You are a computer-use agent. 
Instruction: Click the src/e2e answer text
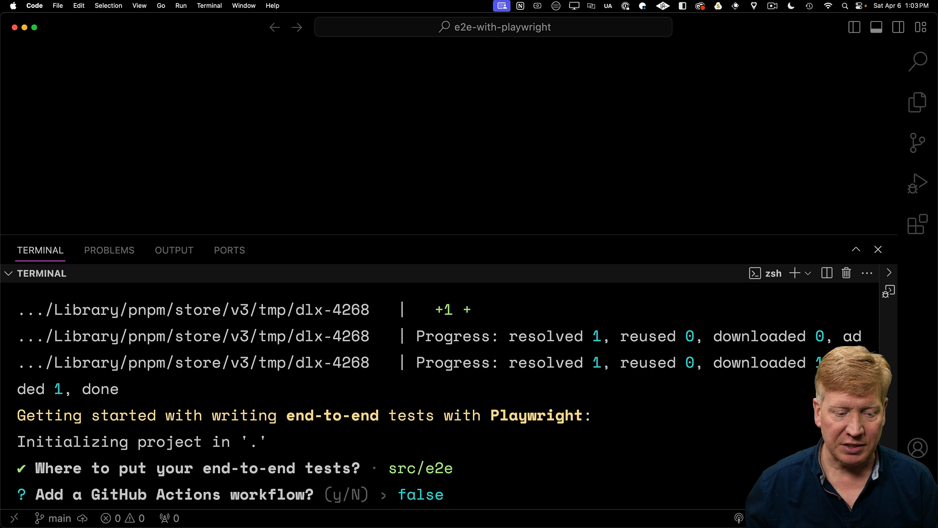(x=421, y=468)
